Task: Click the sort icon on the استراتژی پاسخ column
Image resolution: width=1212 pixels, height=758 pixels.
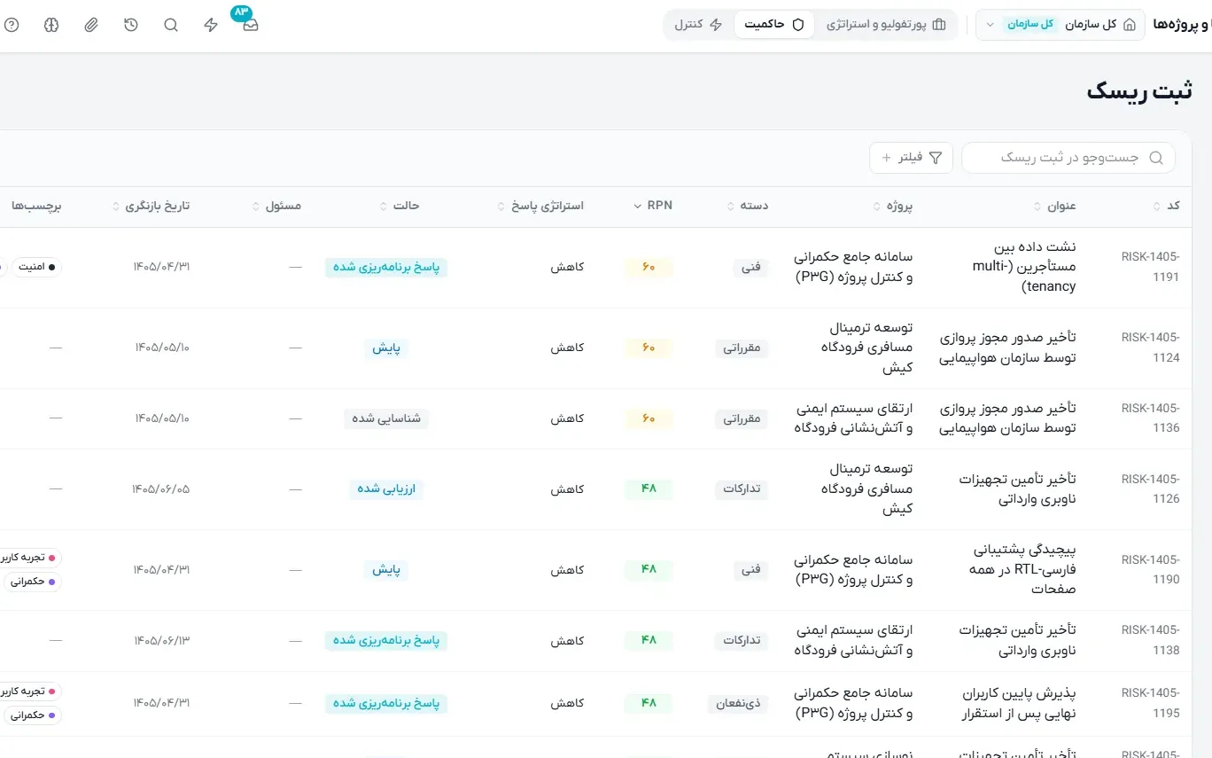Action: [x=501, y=207]
